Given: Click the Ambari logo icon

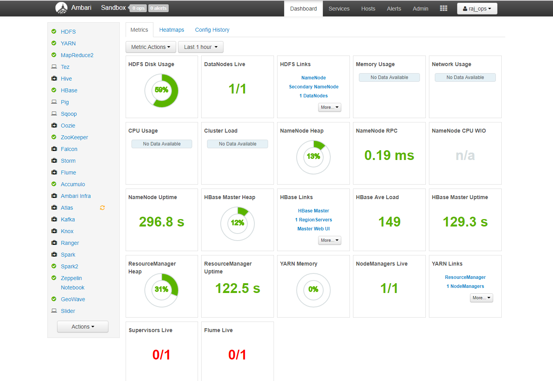Looking at the screenshot, I should point(61,8).
